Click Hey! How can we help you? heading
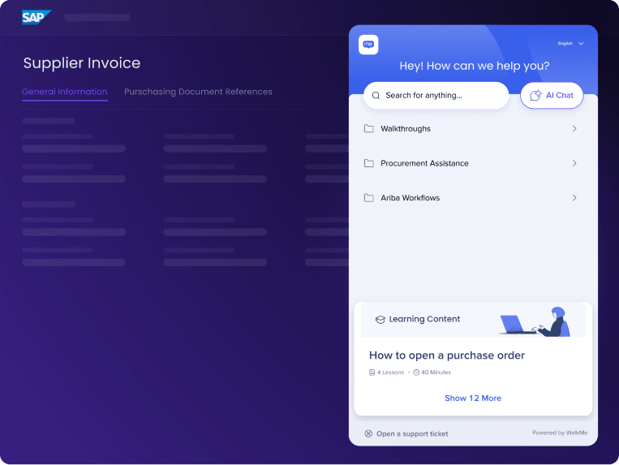Viewport: 619px width, 465px height. (x=474, y=66)
